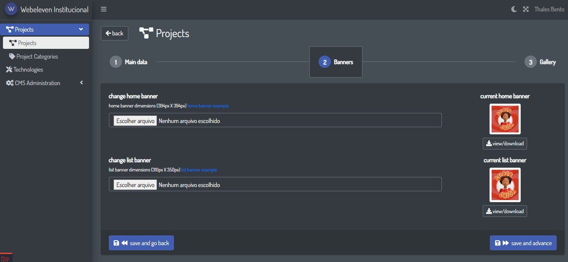Select the Projects submenu item
568x262 pixels.
point(46,43)
